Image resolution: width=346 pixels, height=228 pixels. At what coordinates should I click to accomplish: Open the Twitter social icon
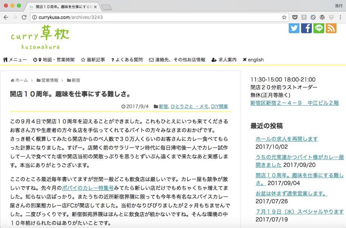[294, 28]
